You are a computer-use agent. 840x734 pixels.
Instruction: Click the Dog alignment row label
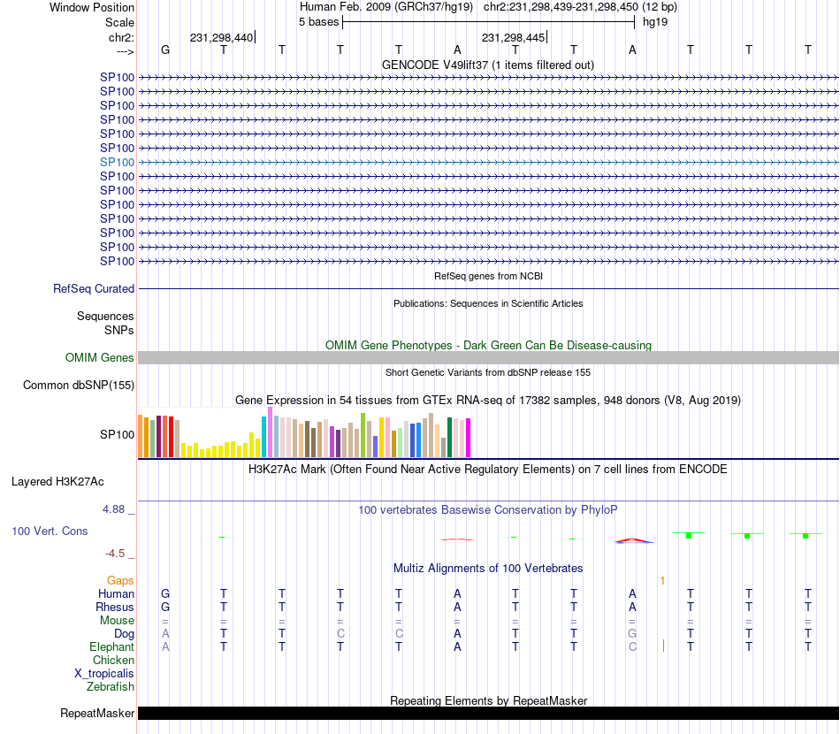[124, 634]
